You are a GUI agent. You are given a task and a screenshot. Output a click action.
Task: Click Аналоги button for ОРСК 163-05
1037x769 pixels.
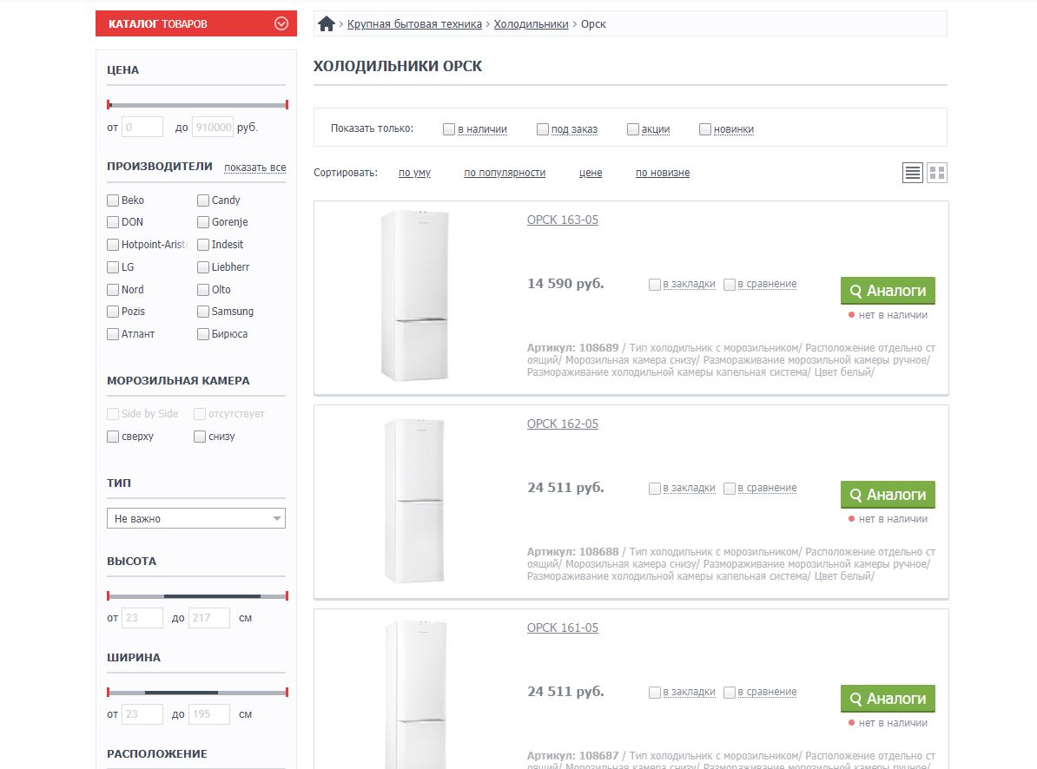888,291
